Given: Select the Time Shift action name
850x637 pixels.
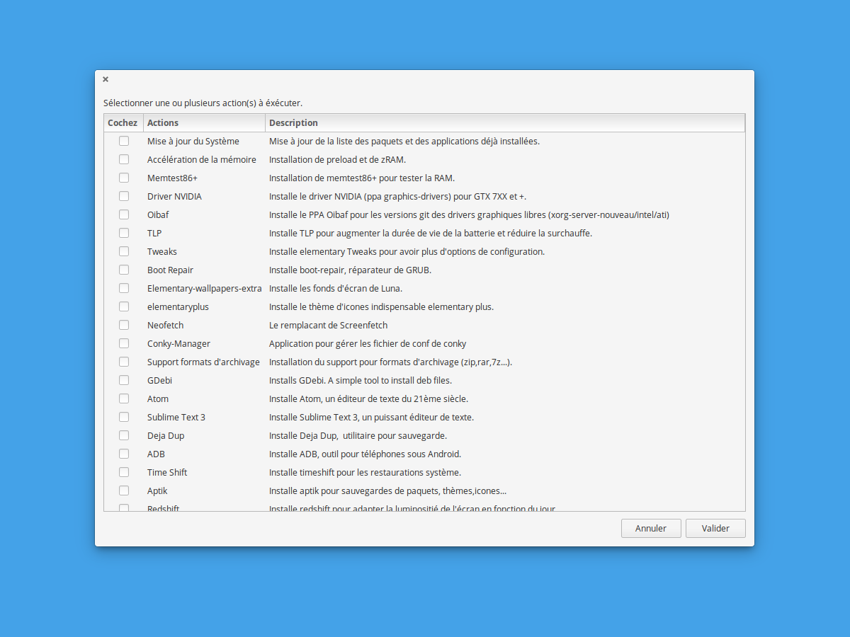Looking at the screenshot, I should pos(167,472).
